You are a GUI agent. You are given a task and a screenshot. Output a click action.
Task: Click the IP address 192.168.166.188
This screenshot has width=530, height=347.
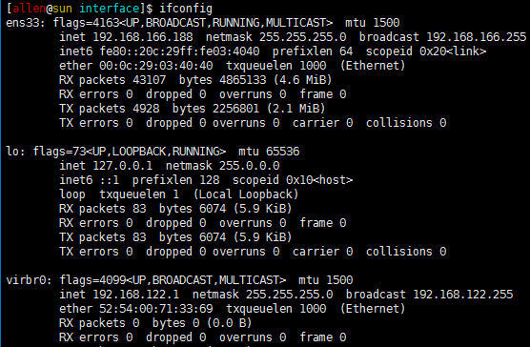point(143,37)
